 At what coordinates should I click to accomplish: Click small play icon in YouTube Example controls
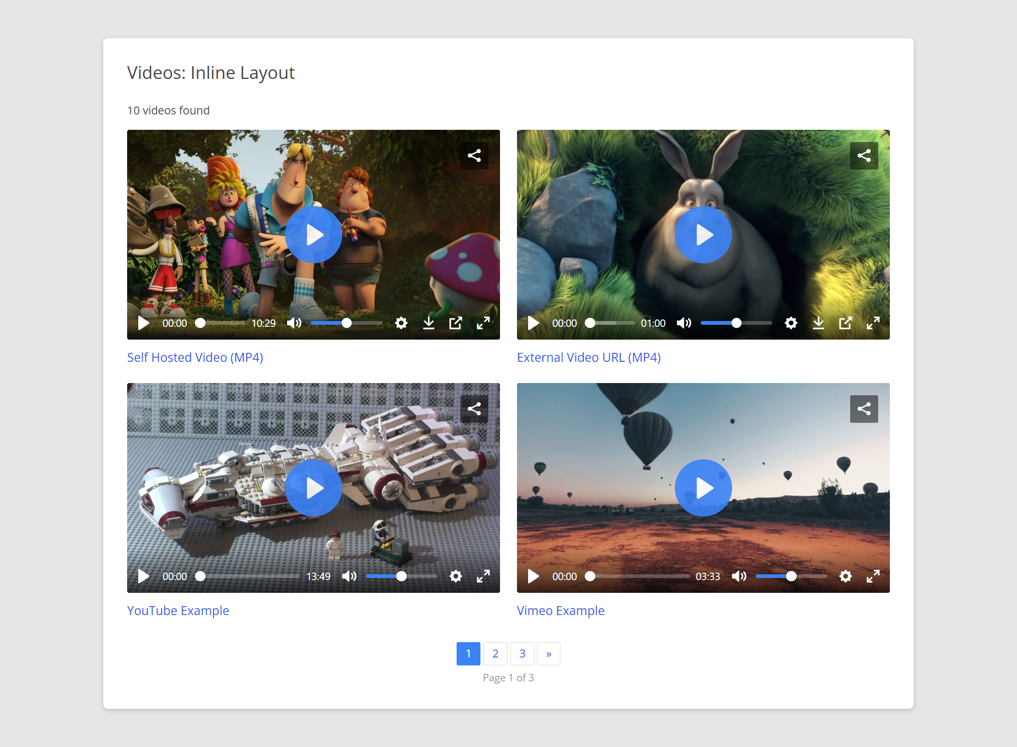coord(144,576)
